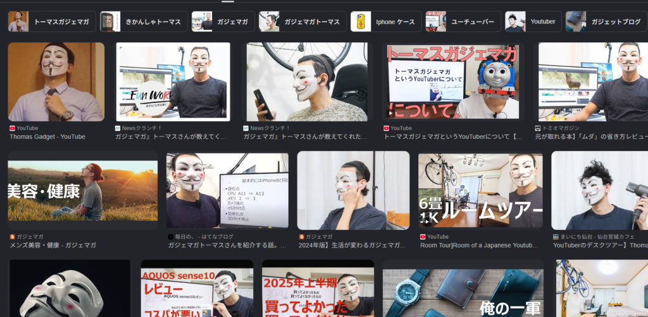Click ガジェマガ favicon above メンズ美容・健康 result
This screenshot has width=648, height=317.
(12, 237)
